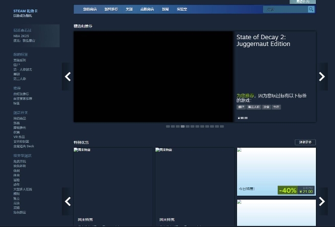The width and height of the screenshot is (335, 227).
Task: Select the first carousel pagination dot
Action: click(x=168, y=127)
